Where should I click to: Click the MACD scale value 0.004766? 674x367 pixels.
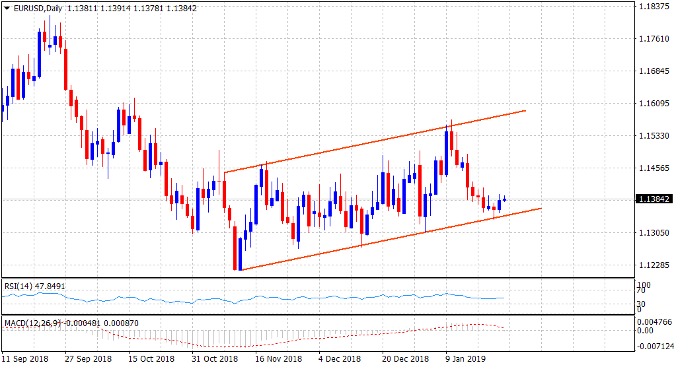(654, 321)
